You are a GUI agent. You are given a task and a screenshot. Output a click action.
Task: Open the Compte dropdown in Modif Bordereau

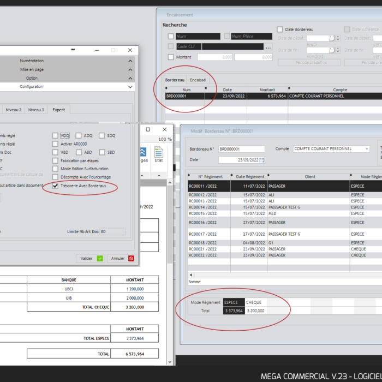point(367,149)
